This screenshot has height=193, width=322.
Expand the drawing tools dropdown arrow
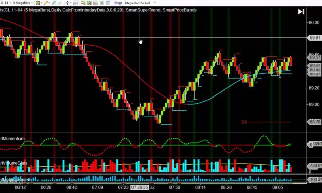pyautogui.click(x=49, y=3)
